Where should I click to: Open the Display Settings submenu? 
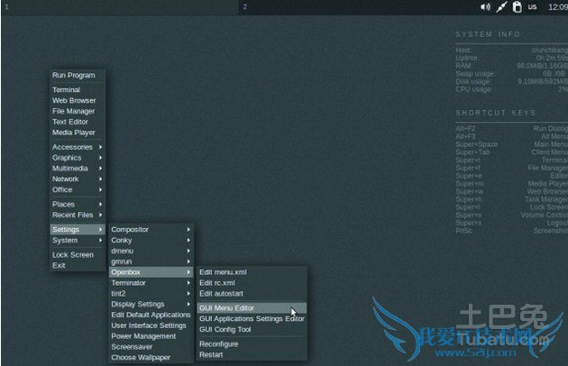coord(151,304)
